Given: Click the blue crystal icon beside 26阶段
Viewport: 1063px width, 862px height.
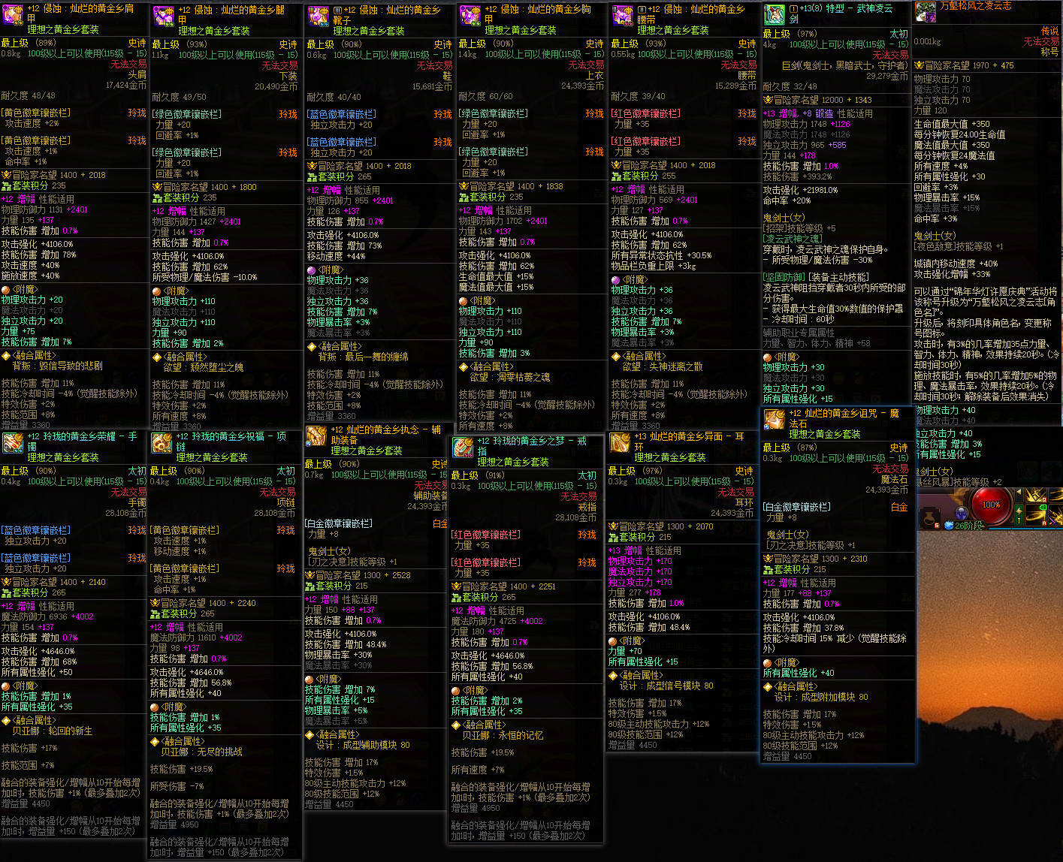Looking at the screenshot, I should pyautogui.click(x=947, y=525).
